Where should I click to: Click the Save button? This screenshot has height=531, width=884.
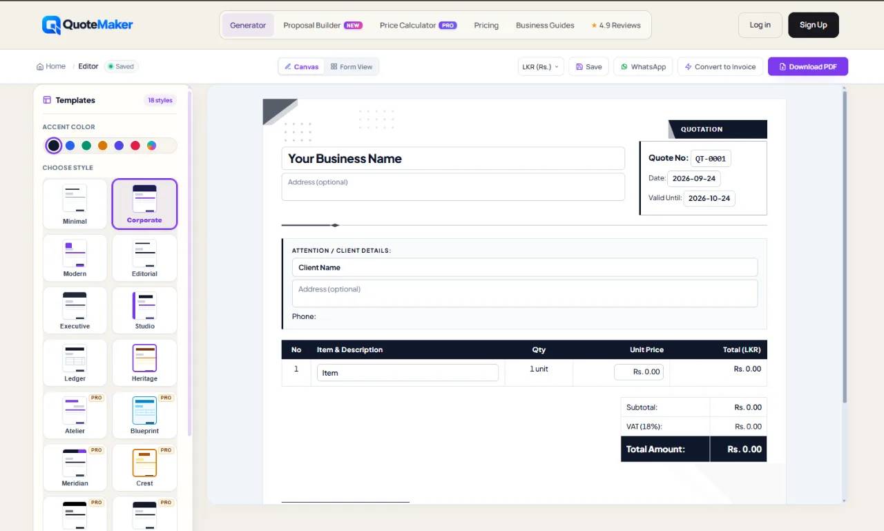click(x=589, y=66)
